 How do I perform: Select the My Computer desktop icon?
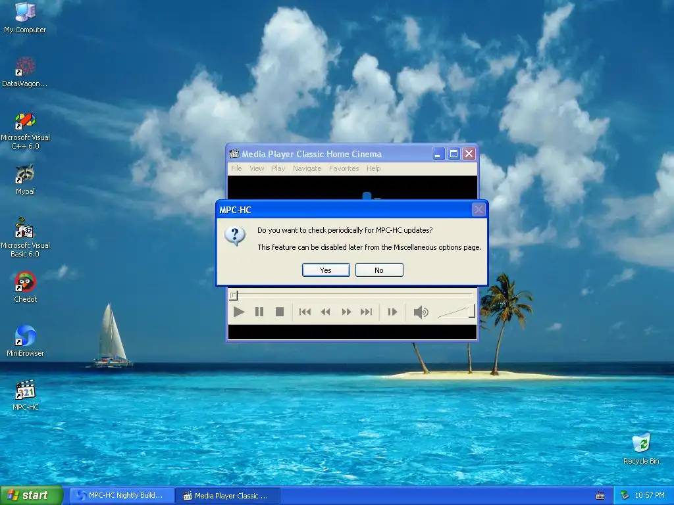coord(25,18)
